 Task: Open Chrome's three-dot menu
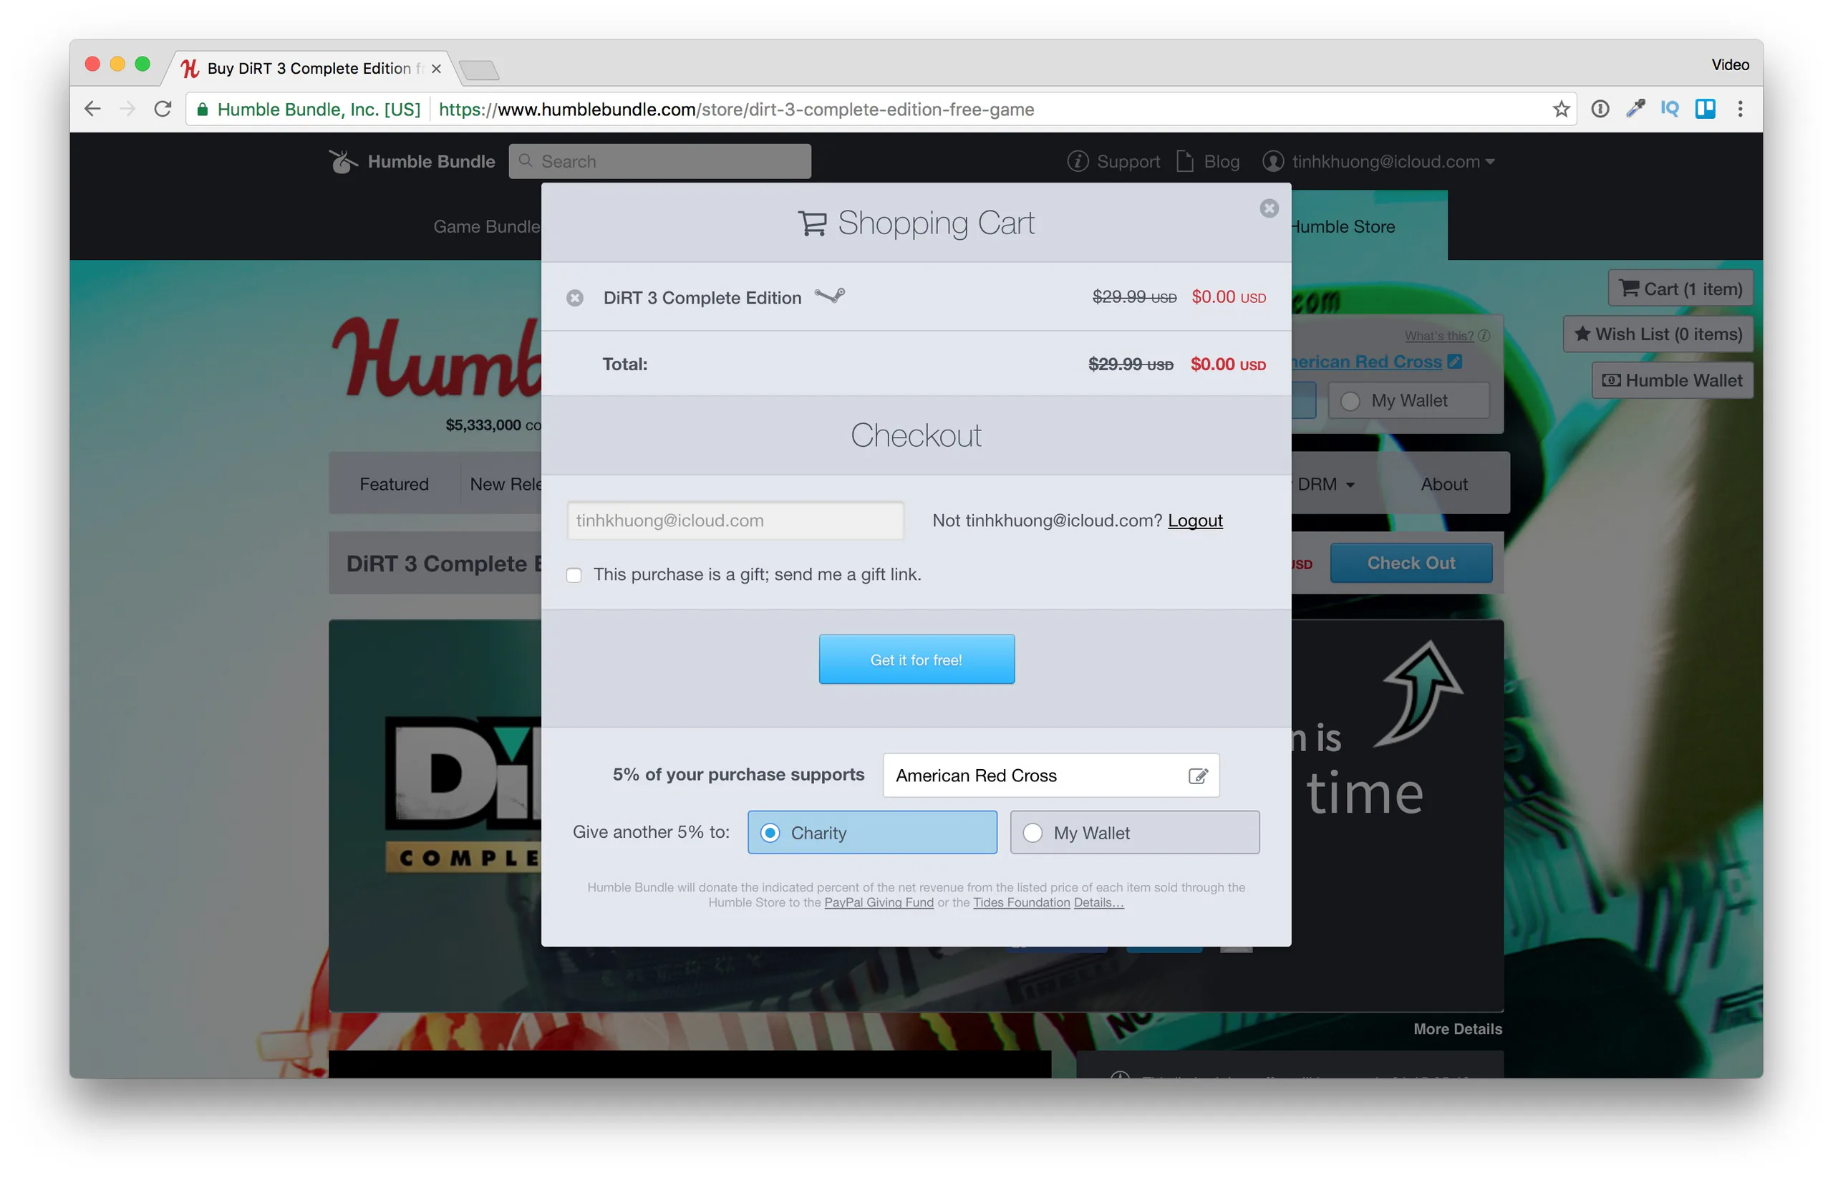point(1740,110)
